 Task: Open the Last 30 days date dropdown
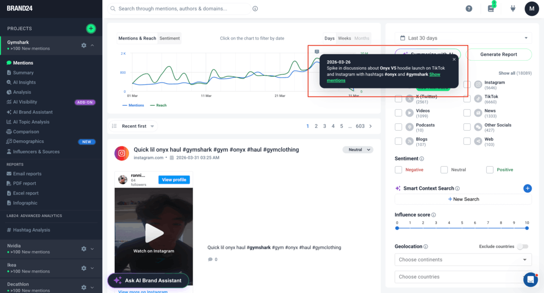[x=463, y=38]
